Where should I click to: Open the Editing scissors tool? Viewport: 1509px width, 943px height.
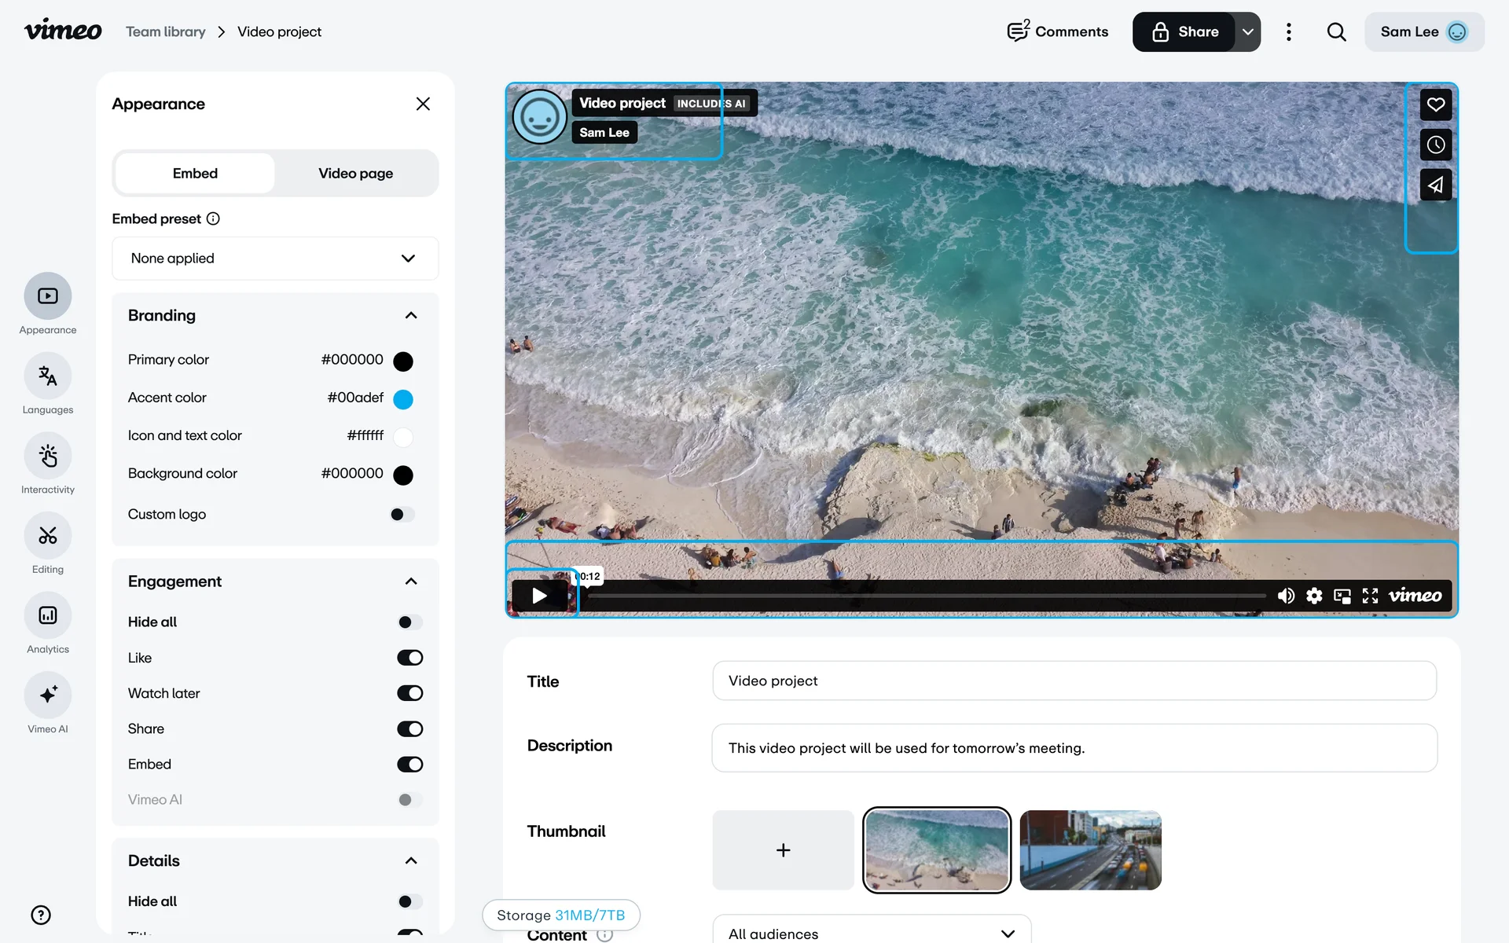(48, 536)
